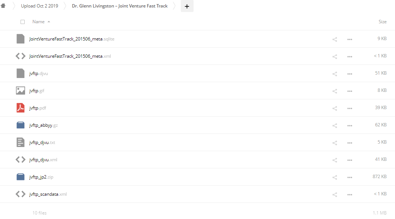Open more actions for jvftp_jp2.zip
The height and width of the screenshot is (219, 395).
pyautogui.click(x=350, y=177)
